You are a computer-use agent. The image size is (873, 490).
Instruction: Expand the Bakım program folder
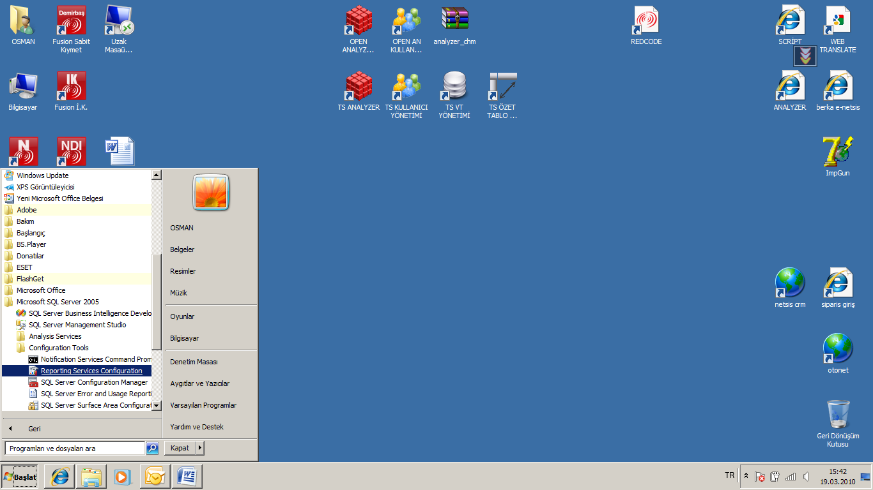[77, 221]
